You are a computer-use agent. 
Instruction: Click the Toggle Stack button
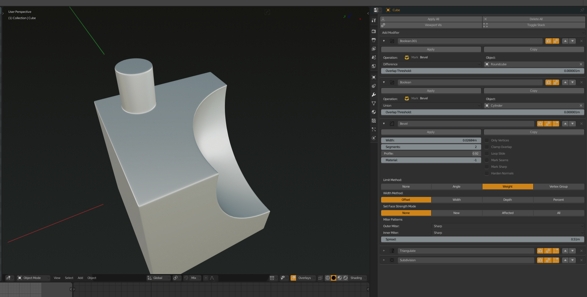534,25
